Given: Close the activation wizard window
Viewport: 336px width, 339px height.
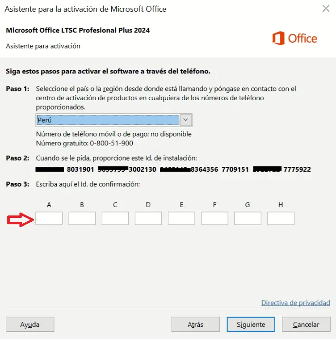Looking at the screenshot, I should tap(325, 8).
